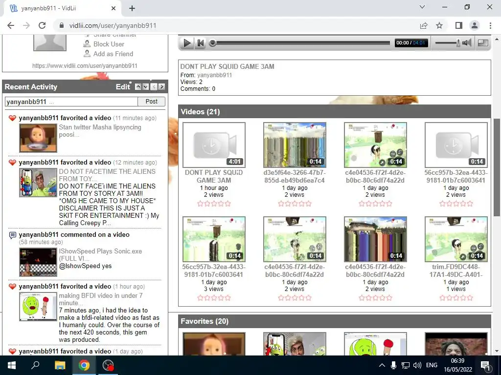This screenshot has width=501, height=375.
Task: Open tennis ball BFDI thumbnail in Favorites
Action: coord(375,344)
